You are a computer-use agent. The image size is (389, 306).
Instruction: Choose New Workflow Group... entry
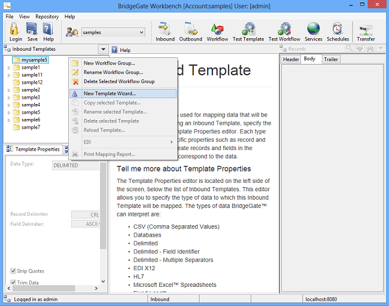point(123,63)
